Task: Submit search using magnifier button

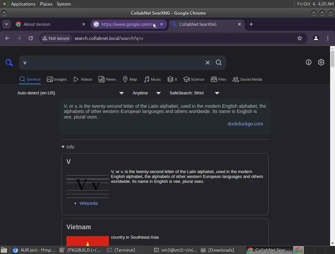Action: point(219,62)
